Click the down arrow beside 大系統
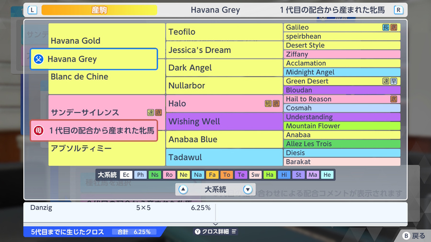 pyautogui.click(x=248, y=189)
